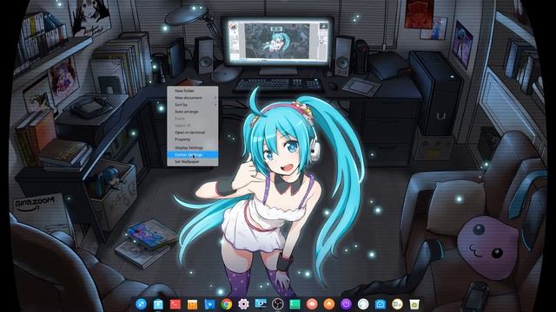Click the purple power button dock icon

346,304
